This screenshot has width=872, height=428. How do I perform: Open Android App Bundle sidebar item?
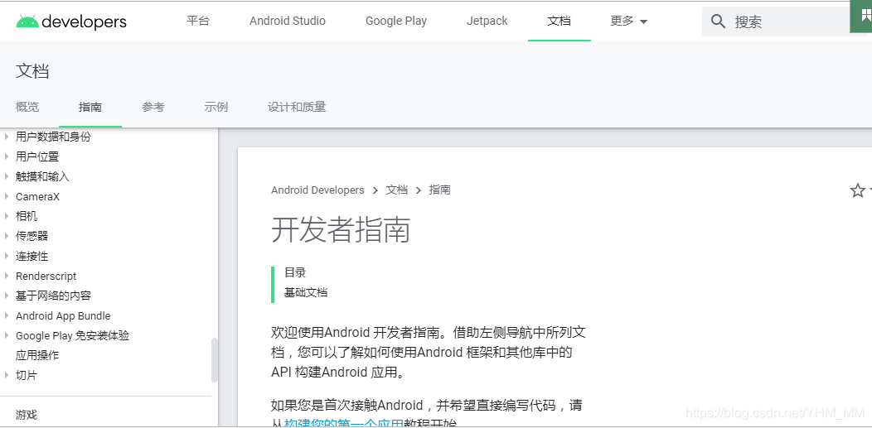click(x=63, y=315)
